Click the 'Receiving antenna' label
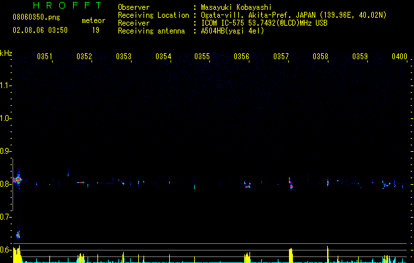Screen dimensions: 414x263 pyautogui.click(x=151, y=31)
